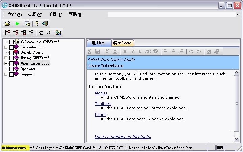
Task: Click the notepad page icon in the editor toolbar
Action: click(107, 51)
